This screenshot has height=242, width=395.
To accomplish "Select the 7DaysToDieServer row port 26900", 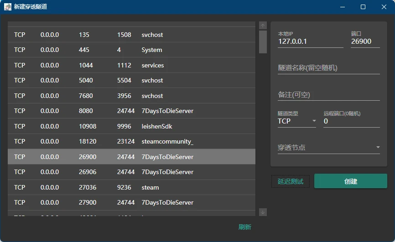I will (x=131, y=157).
